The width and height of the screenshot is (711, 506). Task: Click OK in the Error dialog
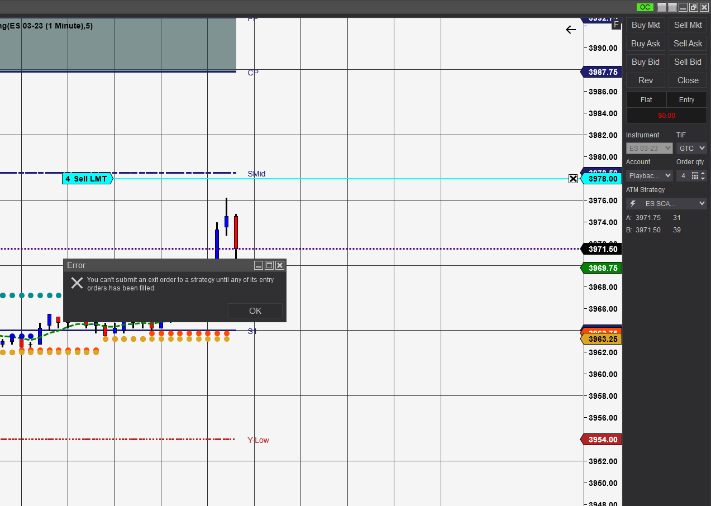255,311
